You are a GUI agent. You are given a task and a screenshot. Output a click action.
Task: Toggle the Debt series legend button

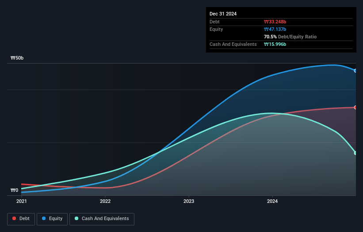pos(21,219)
